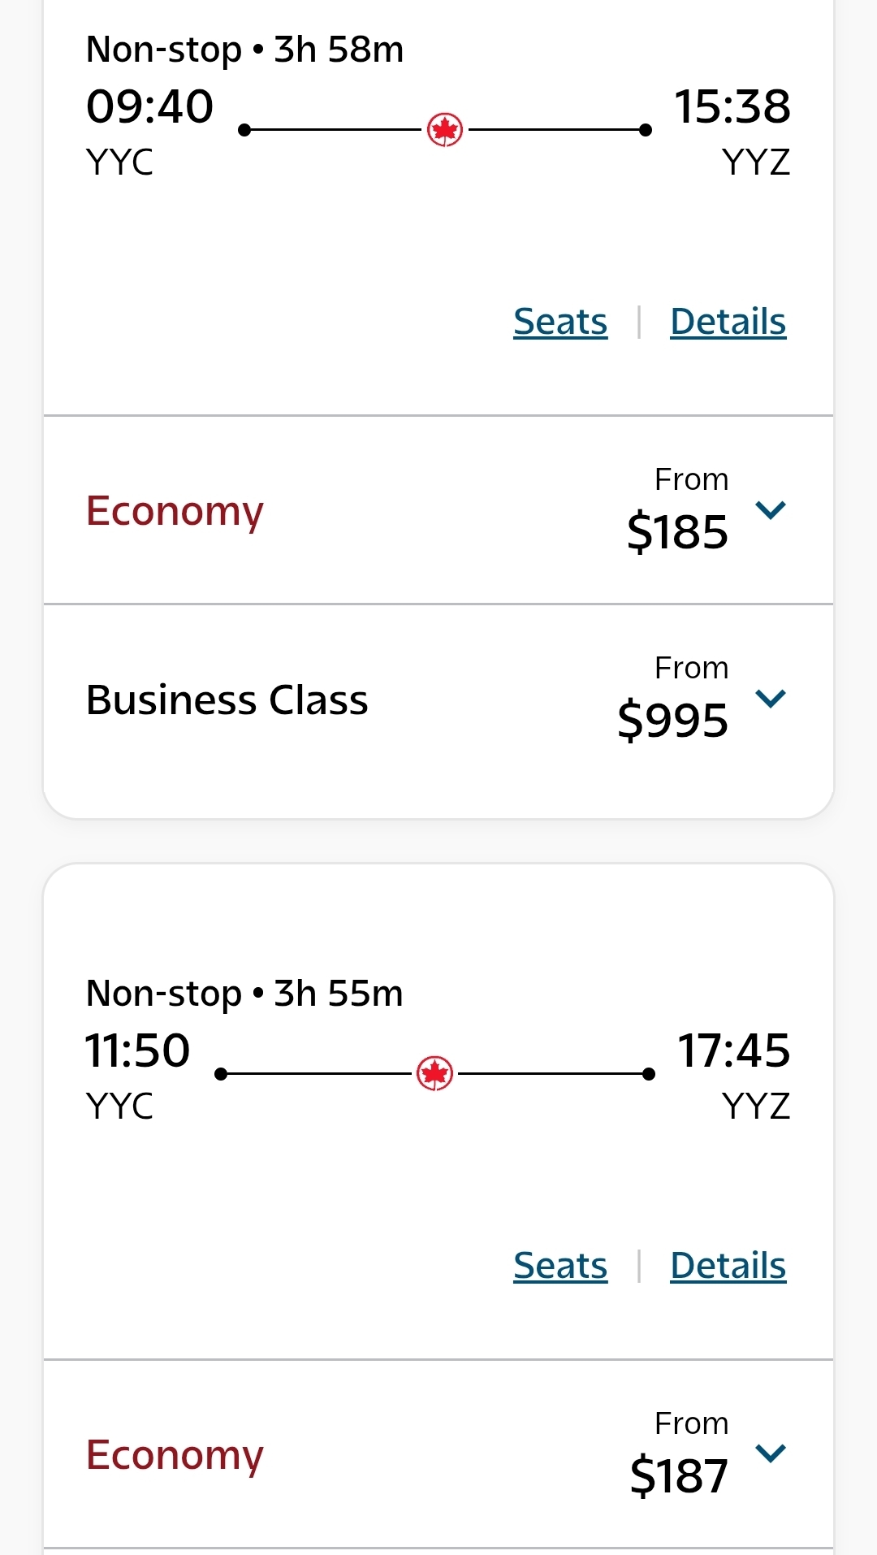The width and height of the screenshot is (877, 1555).
Task: View Details of the 09:40 flight
Action: [728, 322]
